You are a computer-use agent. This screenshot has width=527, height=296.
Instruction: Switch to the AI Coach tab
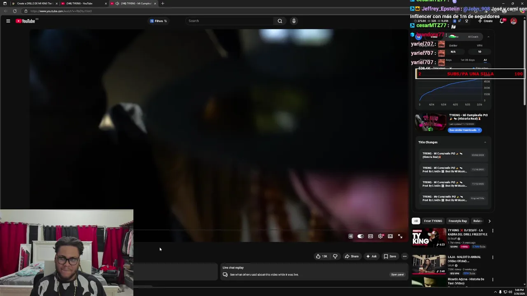click(x=473, y=37)
